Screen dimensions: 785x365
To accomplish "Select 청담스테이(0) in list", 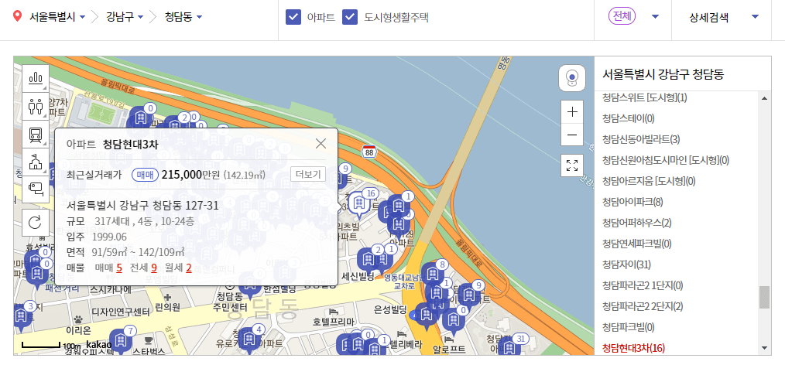I will (x=629, y=118).
